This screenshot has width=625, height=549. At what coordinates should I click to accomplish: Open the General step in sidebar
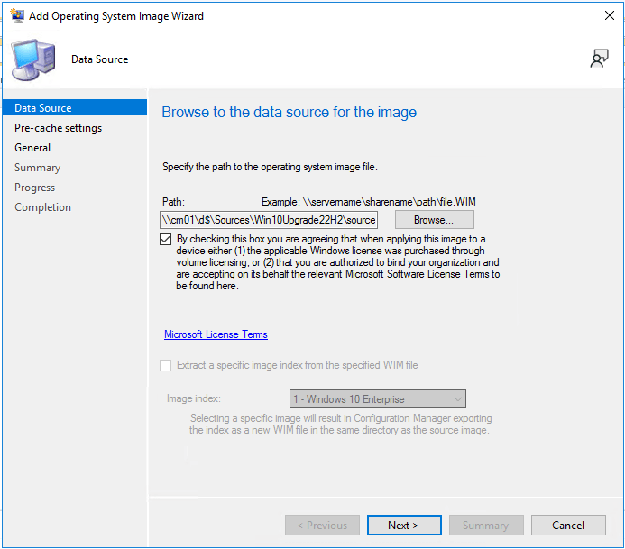[32, 148]
